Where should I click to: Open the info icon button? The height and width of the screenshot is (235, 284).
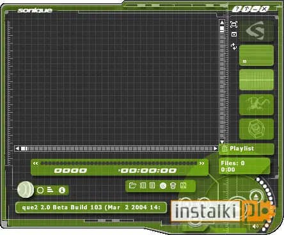62,190
